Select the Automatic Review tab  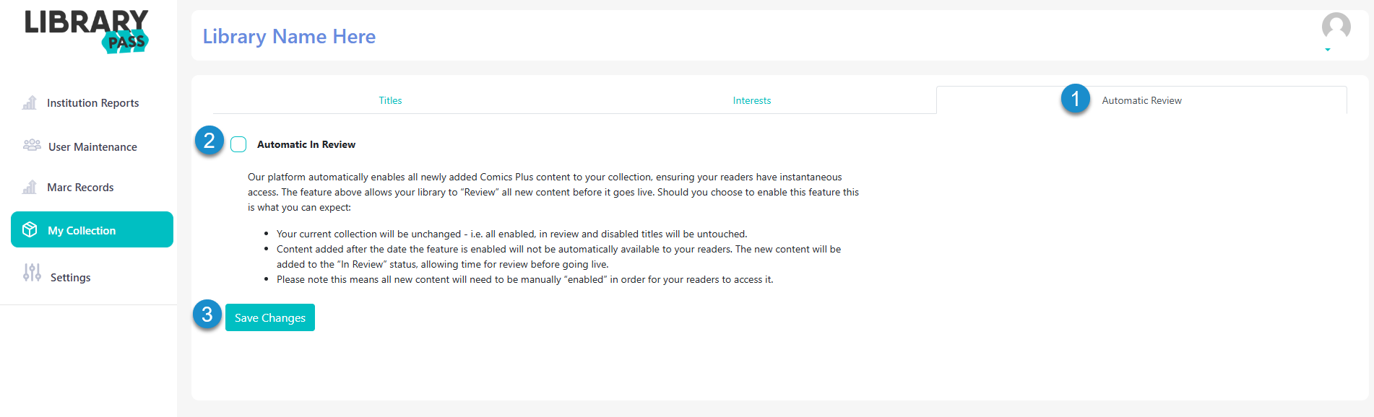point(1141,100)
